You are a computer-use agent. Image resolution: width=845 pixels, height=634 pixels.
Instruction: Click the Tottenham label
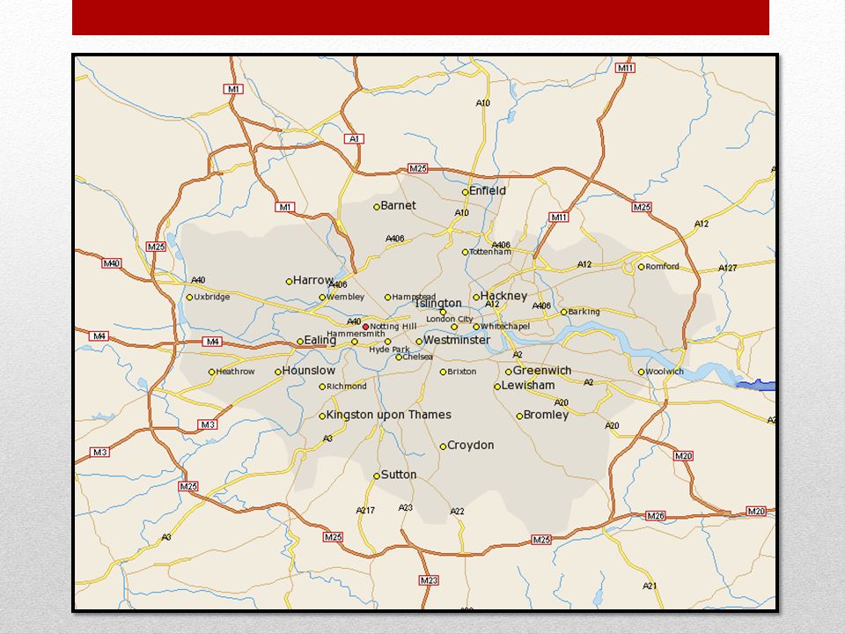coord(490,252)
